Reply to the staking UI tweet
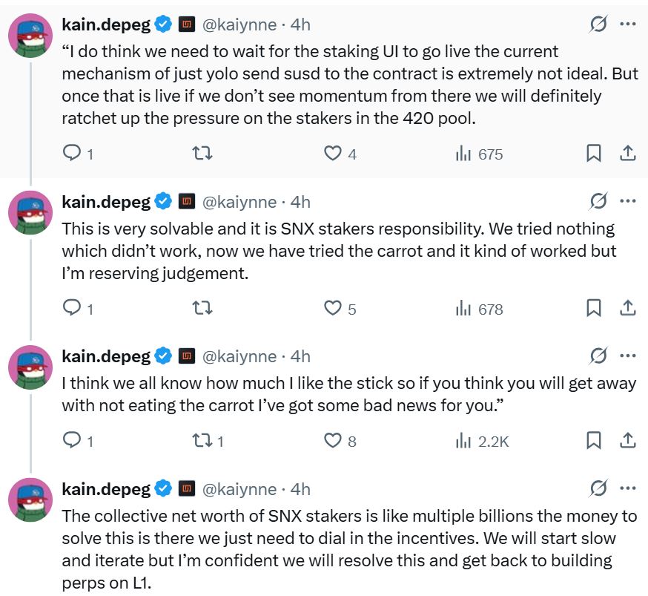Screen dimensions: 648x596 72,153
